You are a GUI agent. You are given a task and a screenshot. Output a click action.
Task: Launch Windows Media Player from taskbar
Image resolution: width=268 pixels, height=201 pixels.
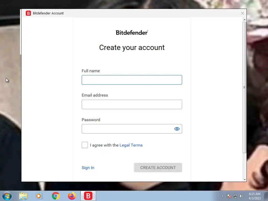pyautogui.click(x=39, y=196)
